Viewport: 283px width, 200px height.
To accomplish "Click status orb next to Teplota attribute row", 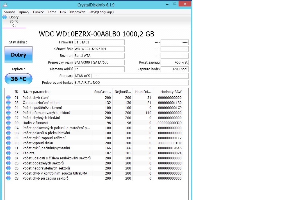I will 8,153.
